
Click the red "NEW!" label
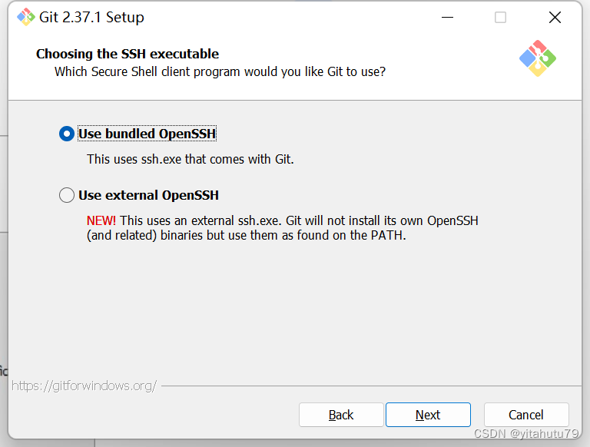coord(101,220)
